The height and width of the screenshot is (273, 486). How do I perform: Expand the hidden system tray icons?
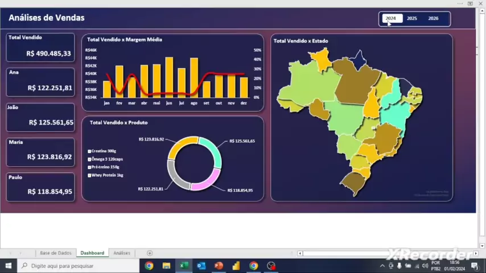(x=383, y=266)
